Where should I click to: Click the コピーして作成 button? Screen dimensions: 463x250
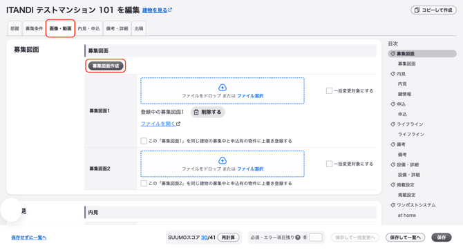433,10
